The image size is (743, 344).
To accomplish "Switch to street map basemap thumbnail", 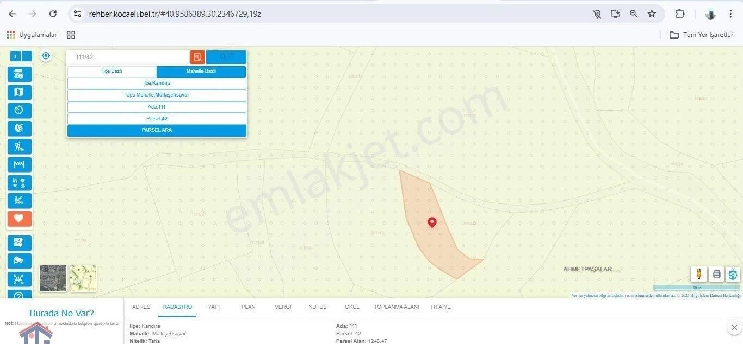I will [83, 278].
